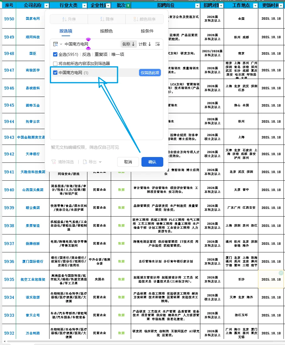This screenshot has width=285, height=345.
Task: Click 仅筛选此项 button
Action: (150, 73)
